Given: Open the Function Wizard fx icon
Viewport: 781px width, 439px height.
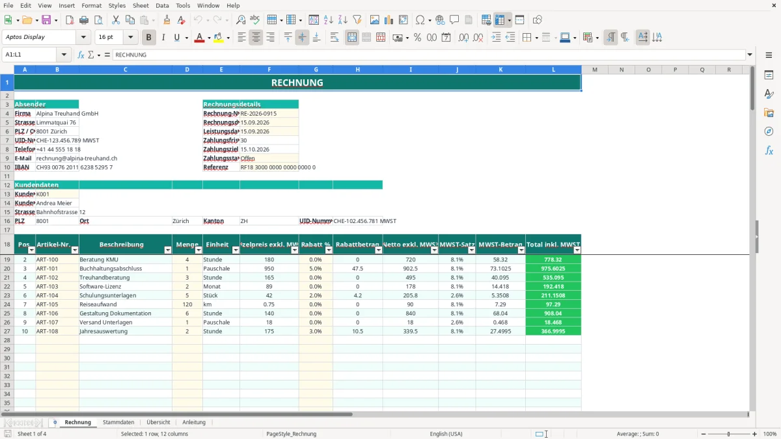Looking at the screenshot, I should coord(81,55).
